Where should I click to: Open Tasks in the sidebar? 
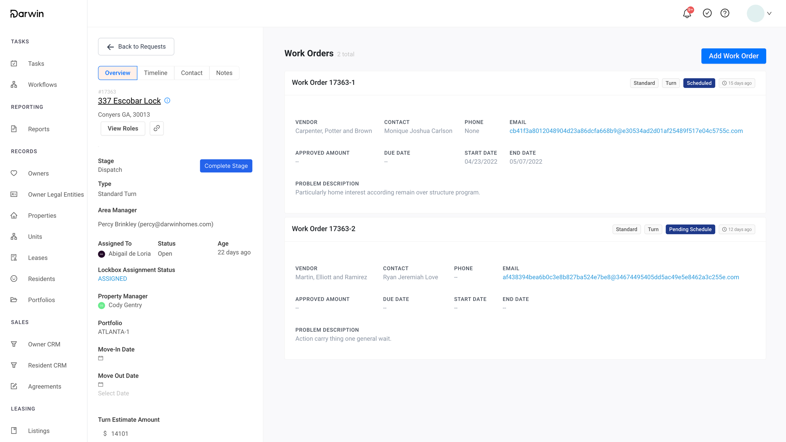[x=36, y=63]
